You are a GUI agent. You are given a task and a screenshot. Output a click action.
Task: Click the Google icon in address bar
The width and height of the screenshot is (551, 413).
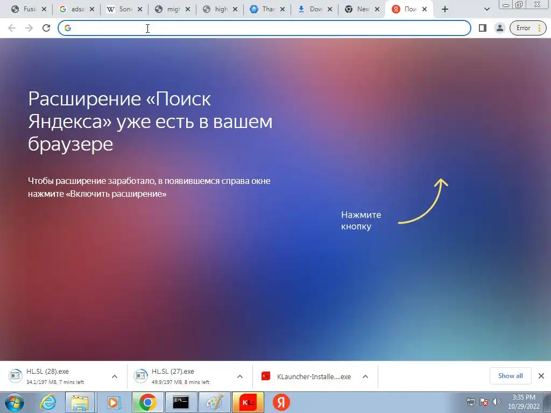[68, 28]
